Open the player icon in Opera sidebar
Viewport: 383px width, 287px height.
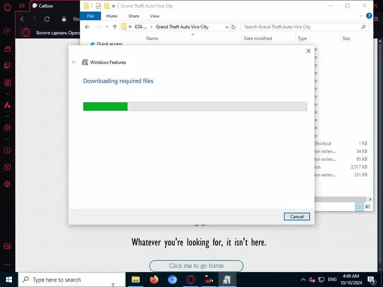tap(7, 128)
